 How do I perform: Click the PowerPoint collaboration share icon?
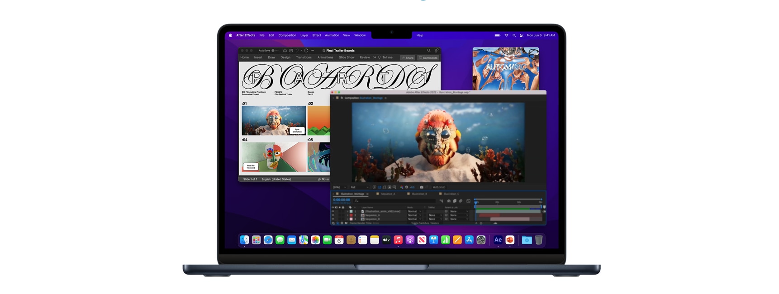437,51
